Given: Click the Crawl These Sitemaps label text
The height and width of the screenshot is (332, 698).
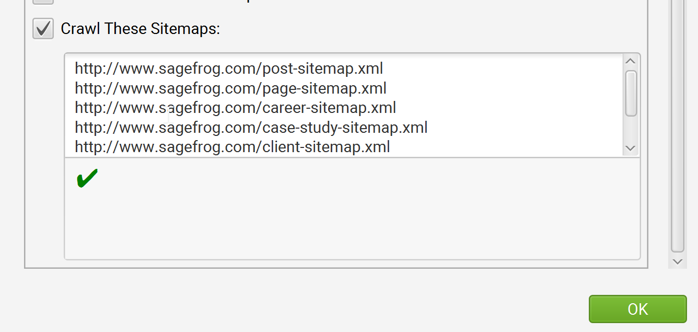Looking at the screenshot, I should (x=140, y=28).
